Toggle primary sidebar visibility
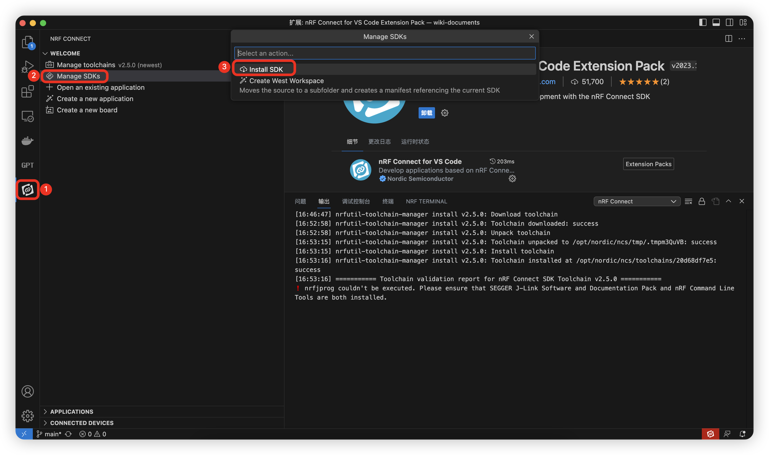Viewport: 769px width, 455px height. pos(703,22)
